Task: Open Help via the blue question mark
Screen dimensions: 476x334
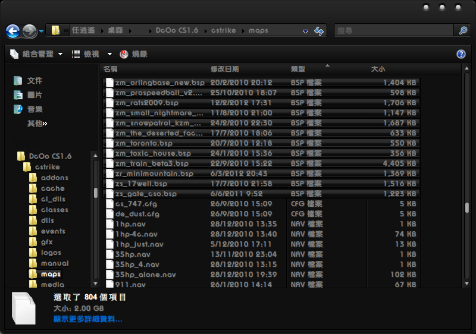Action: click(x=461, y=54)
